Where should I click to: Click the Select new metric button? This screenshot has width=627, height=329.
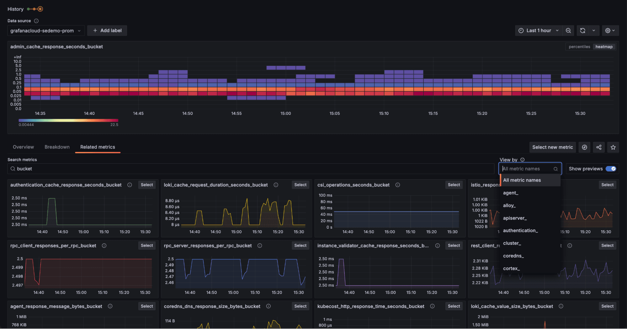(x=552, y=147)
